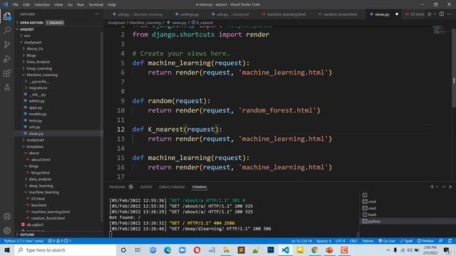Maximize the terminal panel
The width and height of the screenshot is (456, 256).
coord(444,186)
